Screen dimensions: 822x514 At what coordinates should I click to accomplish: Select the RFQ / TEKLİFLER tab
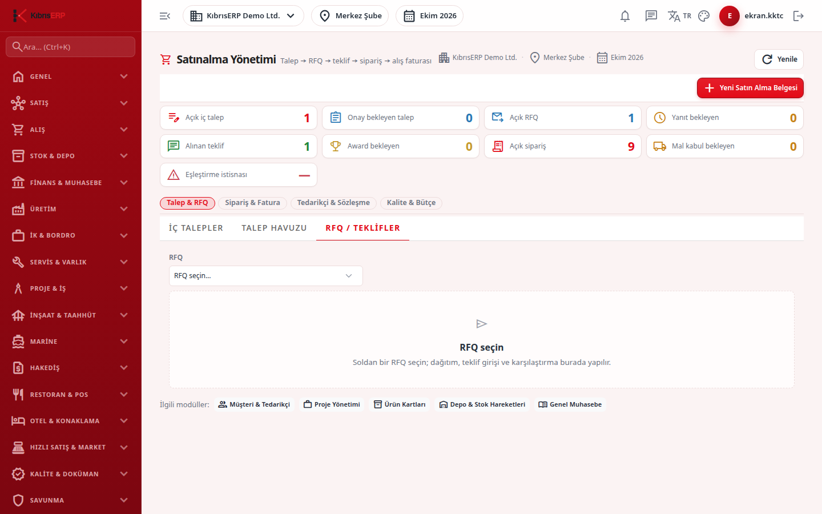[x=362, y=228]
